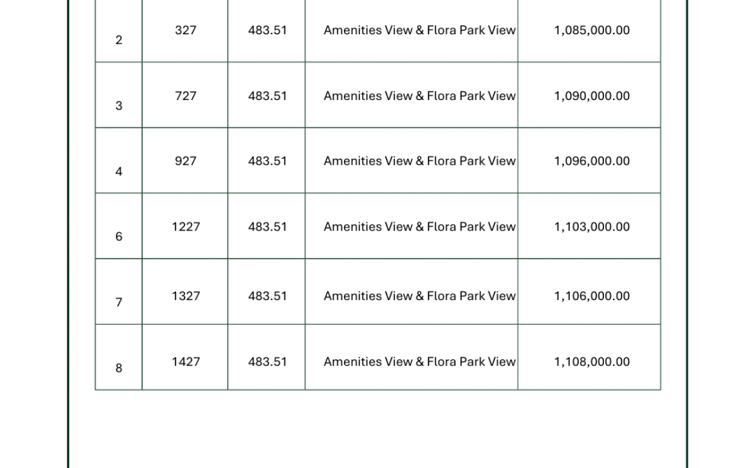Screen dimensions: 755x468
Task: Click the price 1,103,000.00 cell
Action: coord(589,227)
